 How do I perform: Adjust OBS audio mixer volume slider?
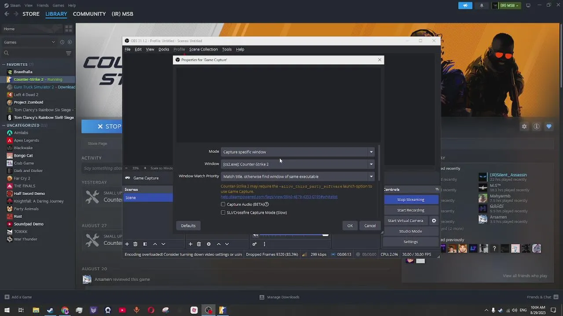[325, 235]
